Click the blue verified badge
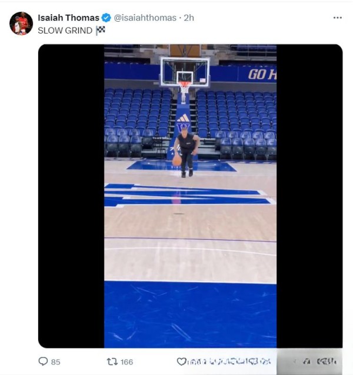Screen dimensions: 353x375 pyautogui.click(x=106, y=18)
